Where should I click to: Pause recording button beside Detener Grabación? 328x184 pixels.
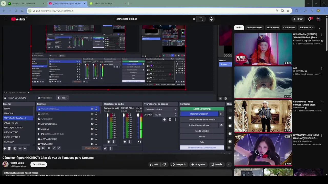point(221,114)
